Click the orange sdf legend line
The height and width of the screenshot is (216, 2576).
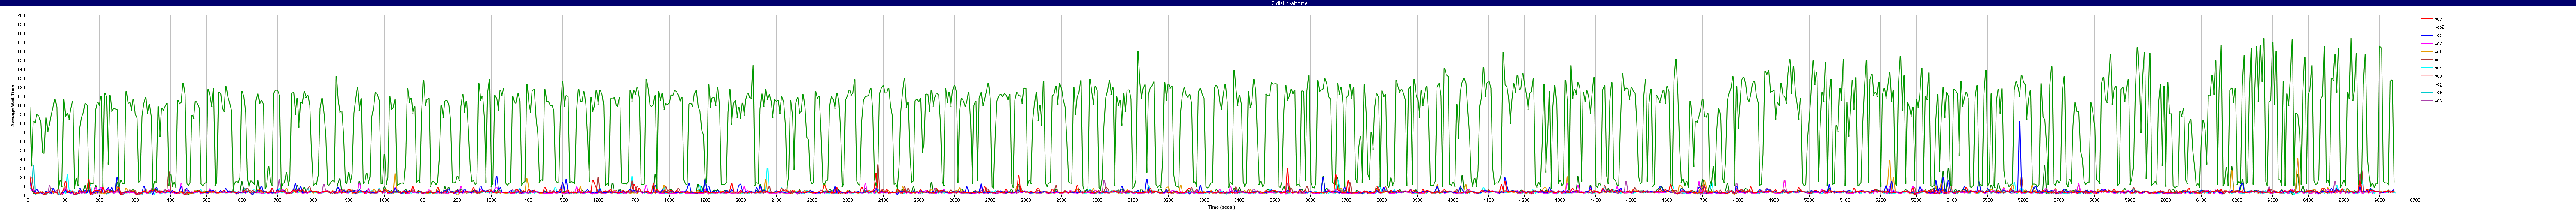point(2427,51)
